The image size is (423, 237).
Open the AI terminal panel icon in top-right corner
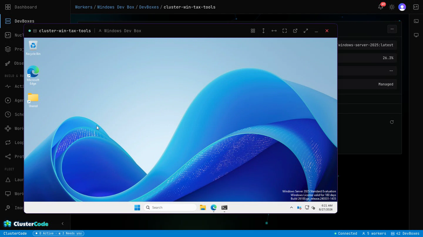click(416, 7)
